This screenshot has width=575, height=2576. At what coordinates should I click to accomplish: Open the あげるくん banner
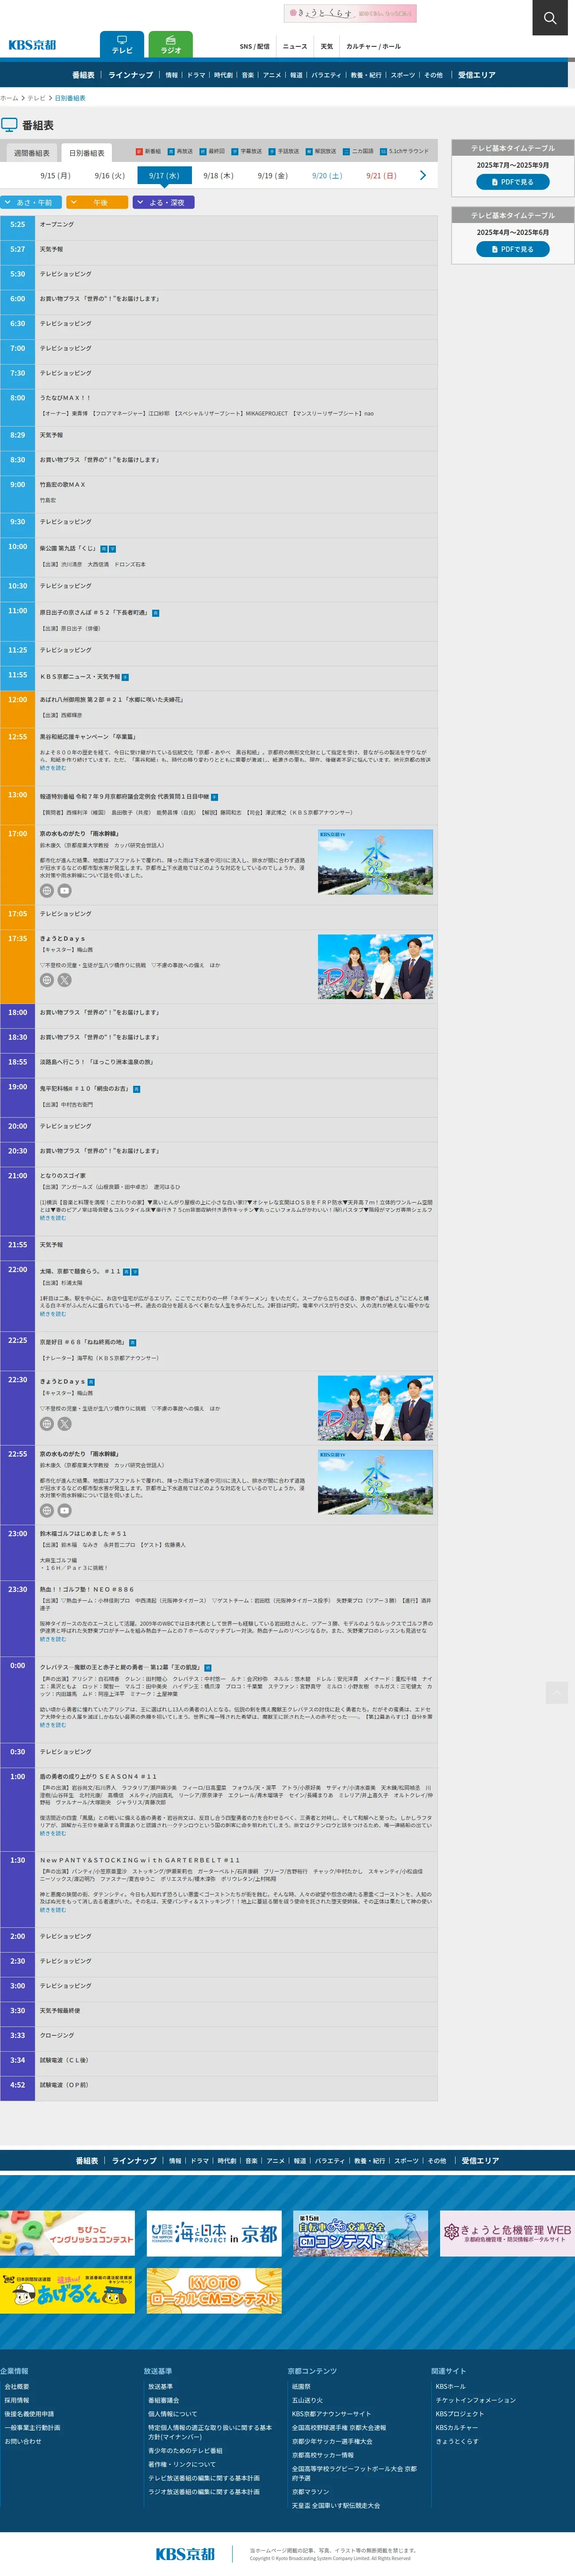click(67, 2290)
